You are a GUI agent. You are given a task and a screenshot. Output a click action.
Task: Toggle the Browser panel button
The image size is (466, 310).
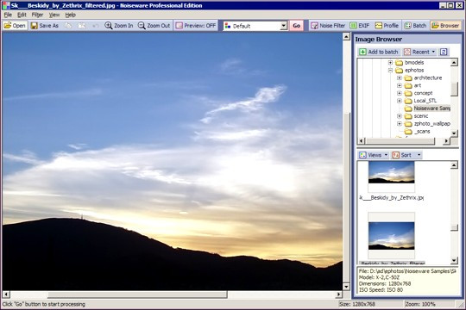tap(445, 26)
